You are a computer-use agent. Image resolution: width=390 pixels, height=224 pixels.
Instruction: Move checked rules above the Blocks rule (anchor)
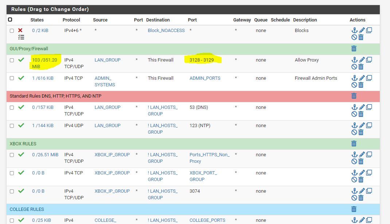point(354,30)
